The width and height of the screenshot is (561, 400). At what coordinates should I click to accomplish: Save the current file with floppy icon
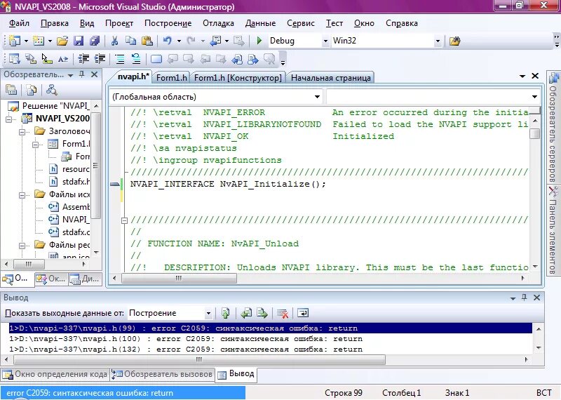(x=79, y=41)
